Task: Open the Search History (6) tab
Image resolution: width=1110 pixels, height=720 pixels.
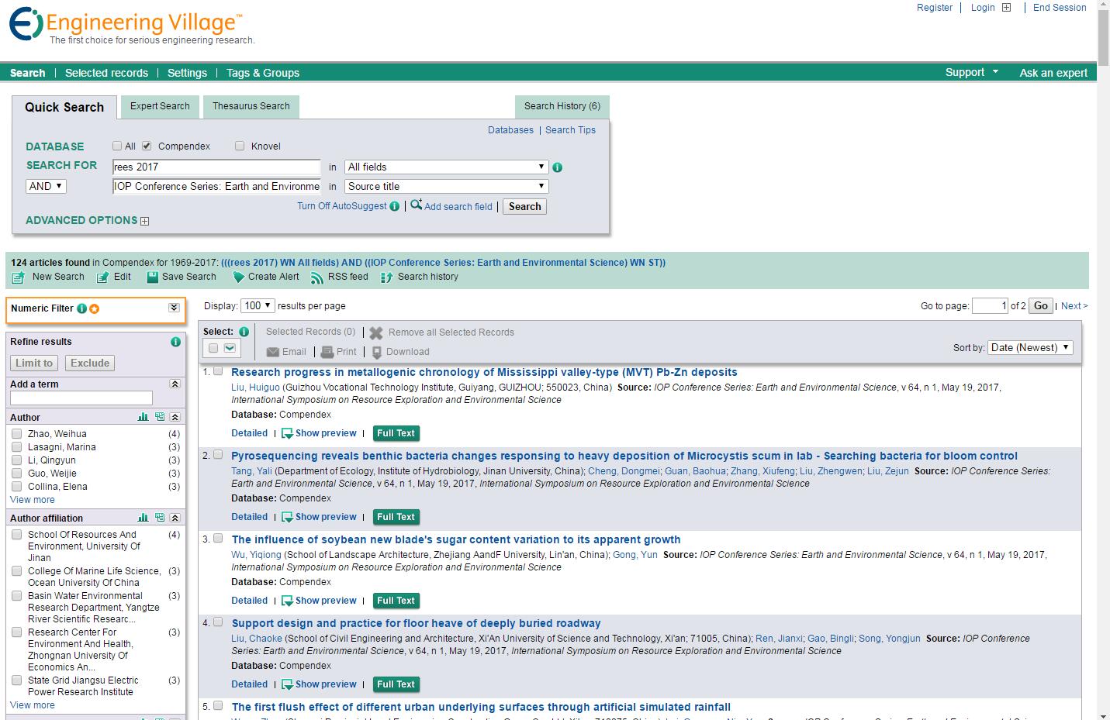Action: tap(562, 106)
